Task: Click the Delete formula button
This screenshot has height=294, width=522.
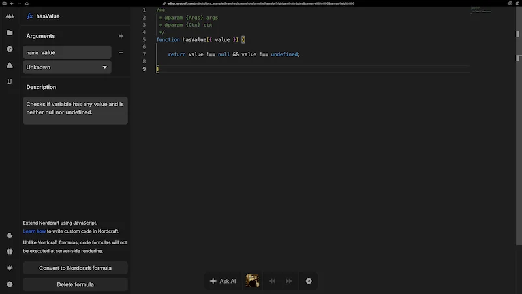Action: (75, 284)
